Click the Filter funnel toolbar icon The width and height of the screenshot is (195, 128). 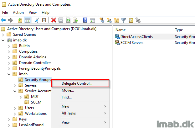(x=124, y=20)
